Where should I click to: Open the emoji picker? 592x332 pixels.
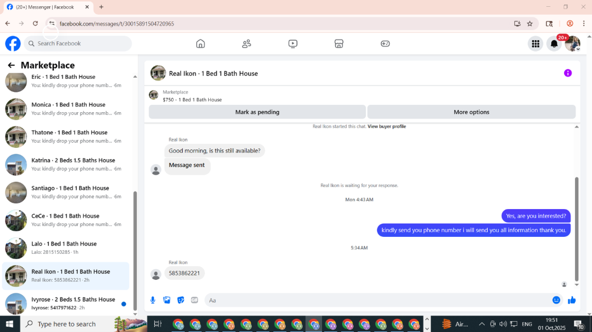[556, 300]
